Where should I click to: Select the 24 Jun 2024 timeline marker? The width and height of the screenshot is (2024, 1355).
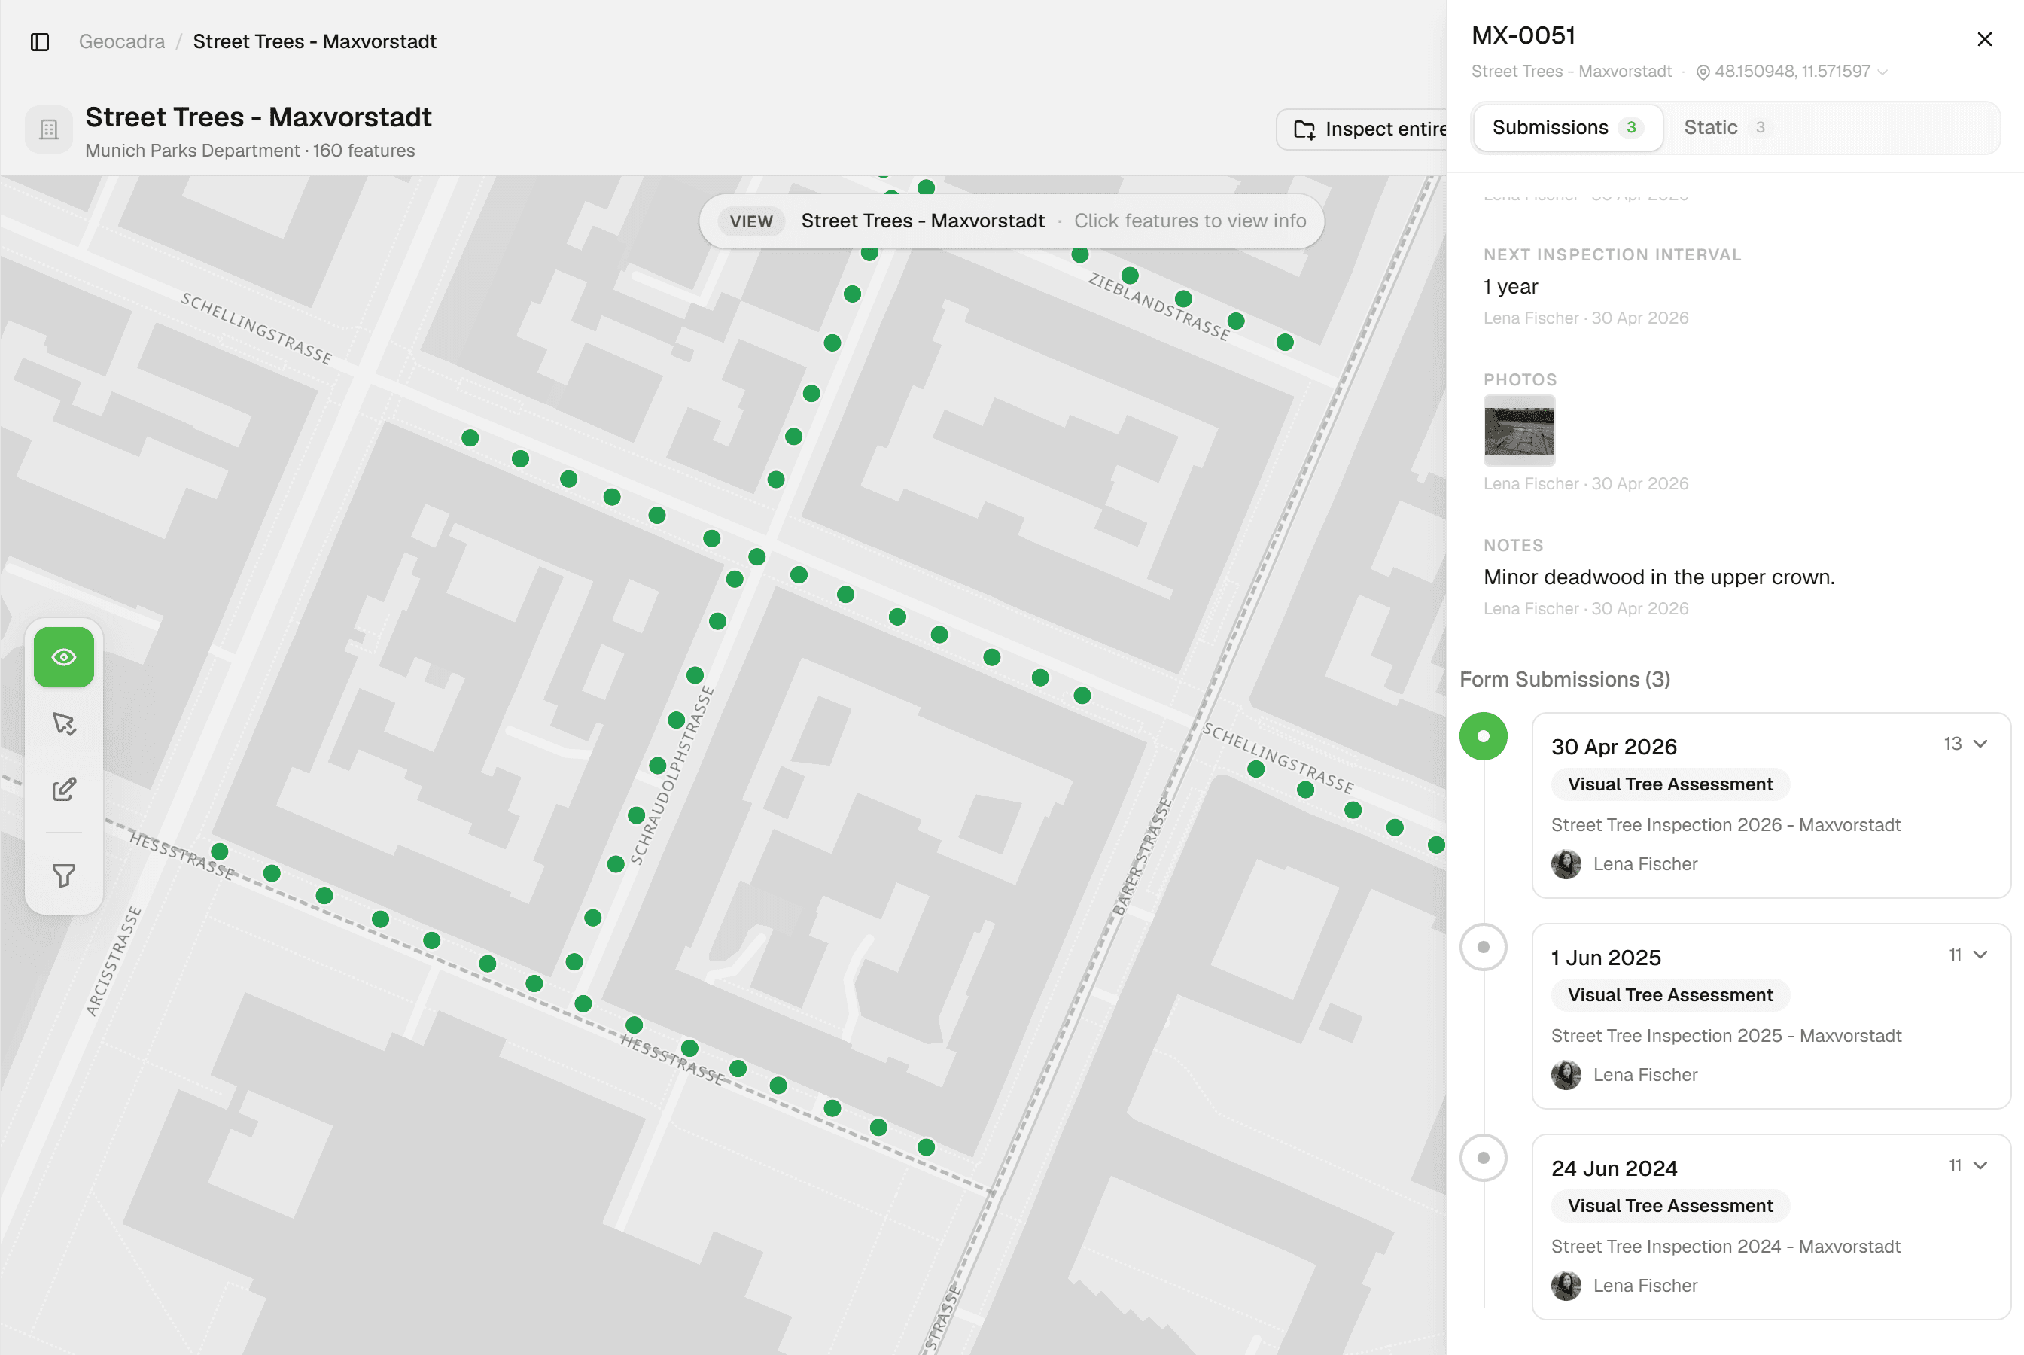pos(1484,1158)
